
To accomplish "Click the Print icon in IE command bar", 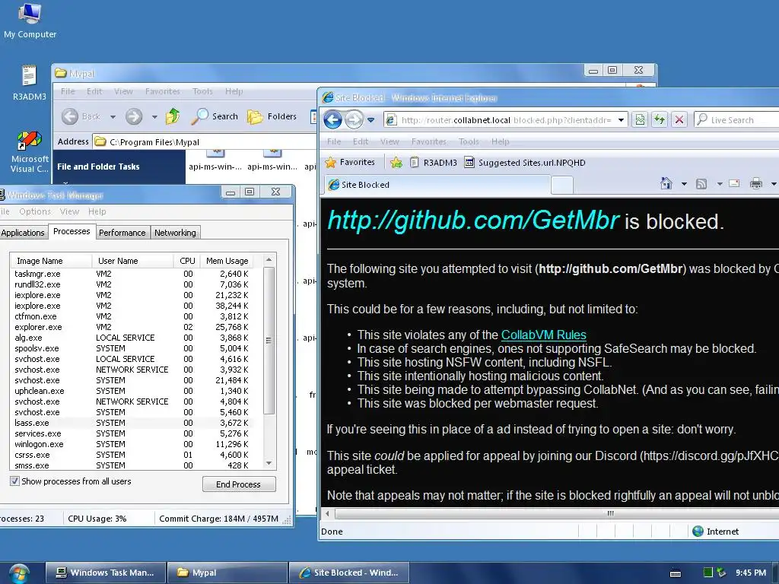I will click(x=756, y=184).
